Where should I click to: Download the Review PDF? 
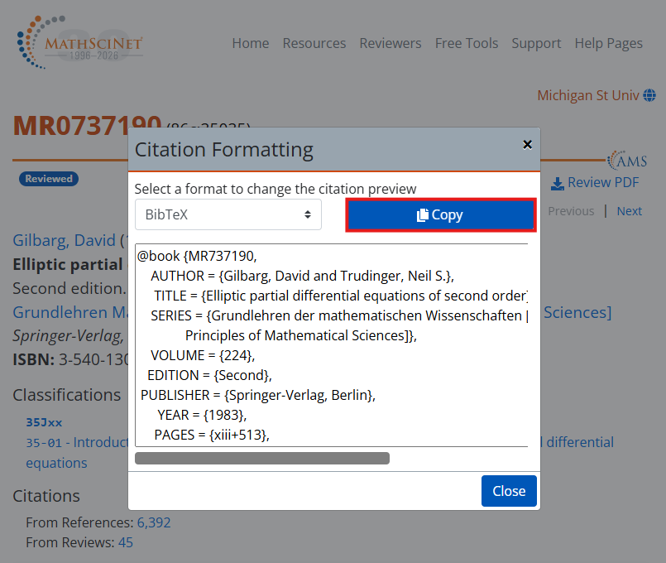point(595,183)
